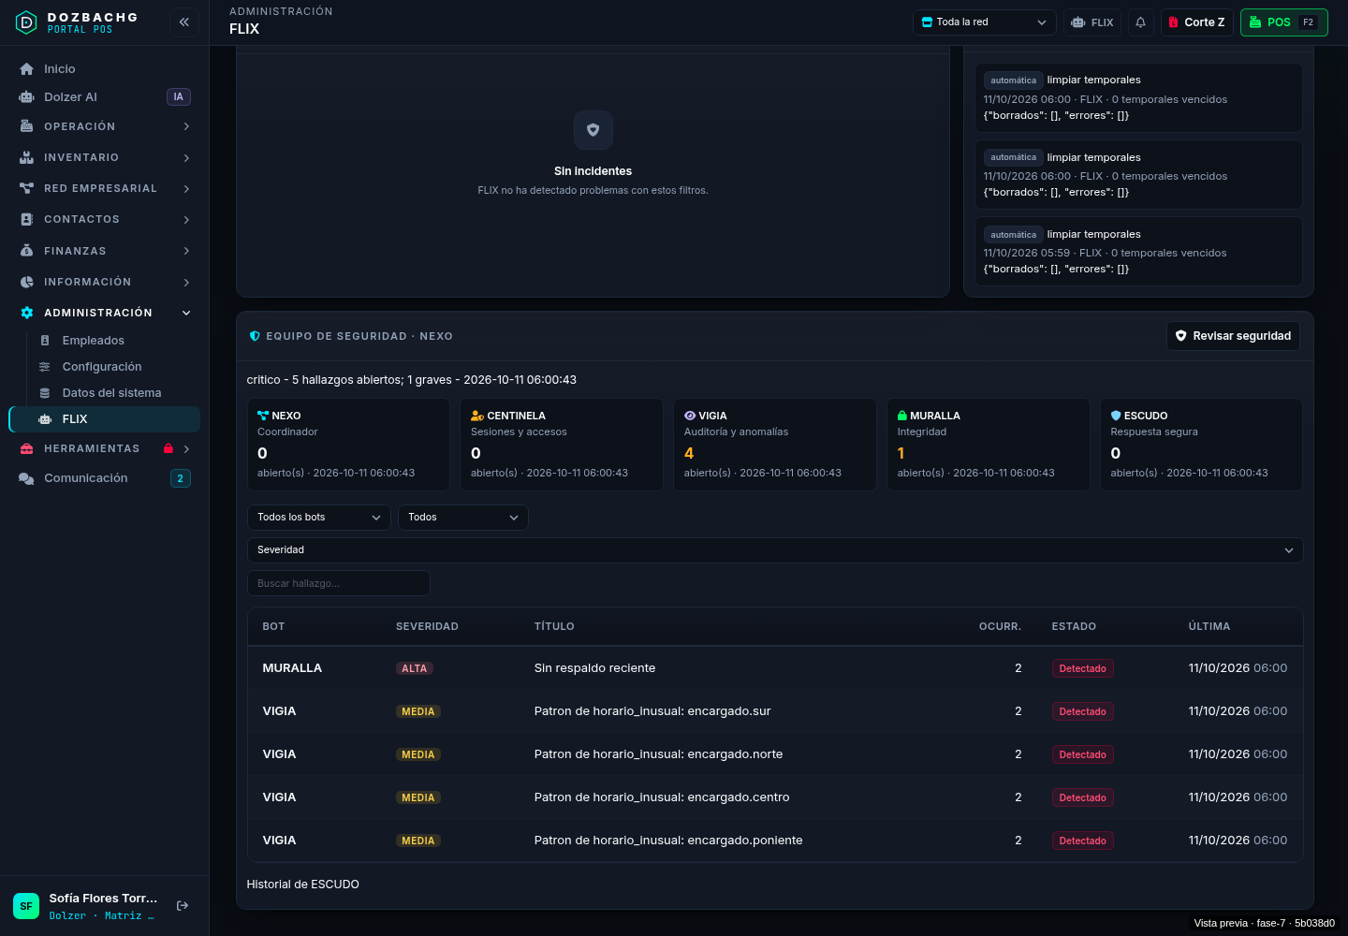Click the Dolzer AI robot icon

point(26,97)
